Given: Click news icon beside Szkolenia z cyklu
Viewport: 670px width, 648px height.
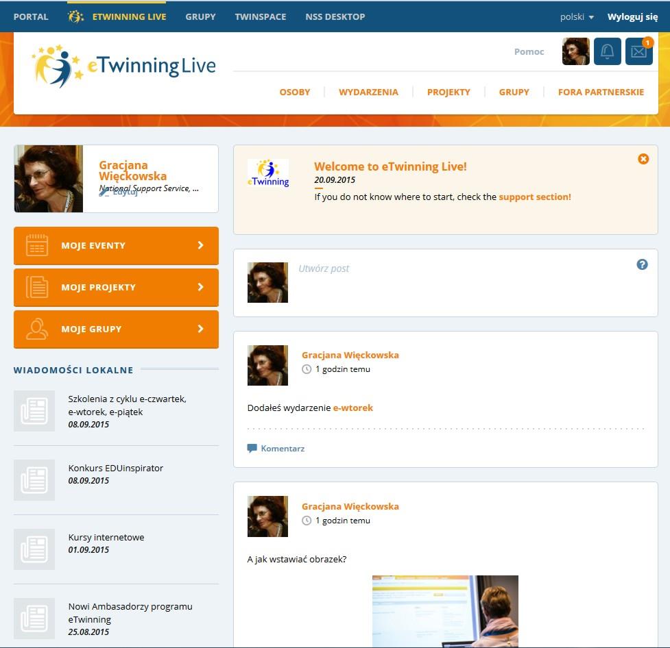Looking at the screenshot, I should [34, 411].
